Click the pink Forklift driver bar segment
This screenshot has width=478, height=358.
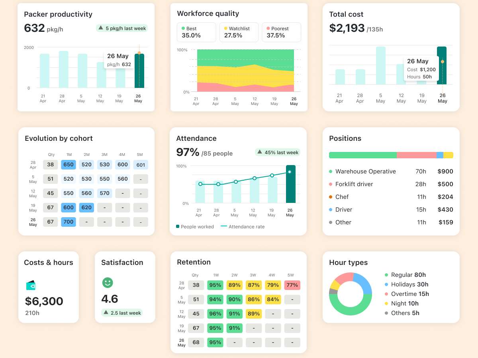coord(417,155)
